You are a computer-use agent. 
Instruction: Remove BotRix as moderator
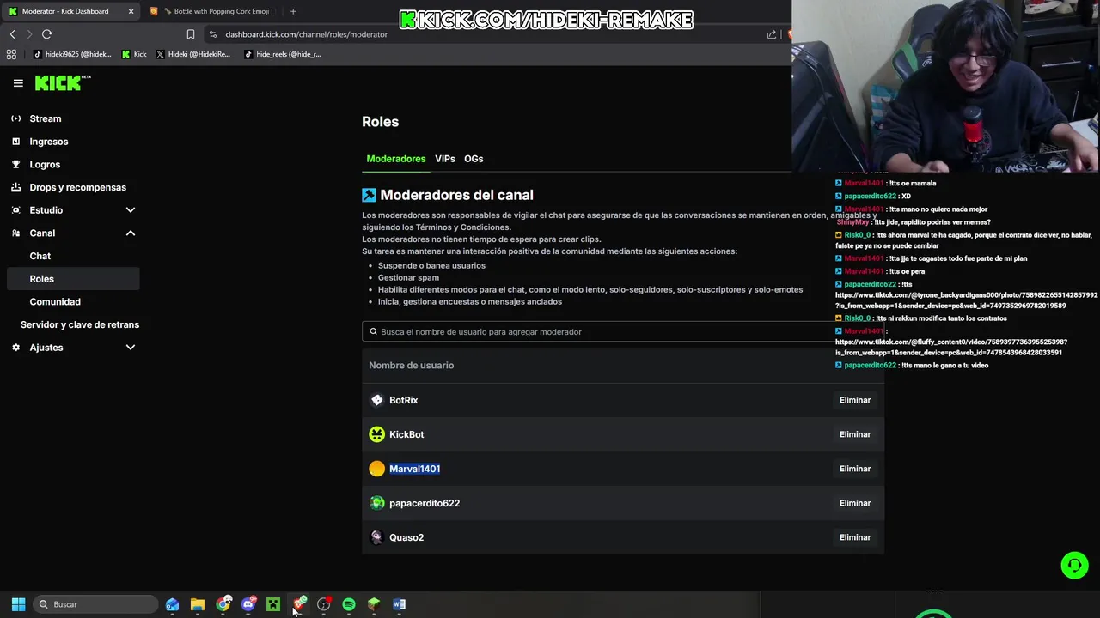(855, 400)
